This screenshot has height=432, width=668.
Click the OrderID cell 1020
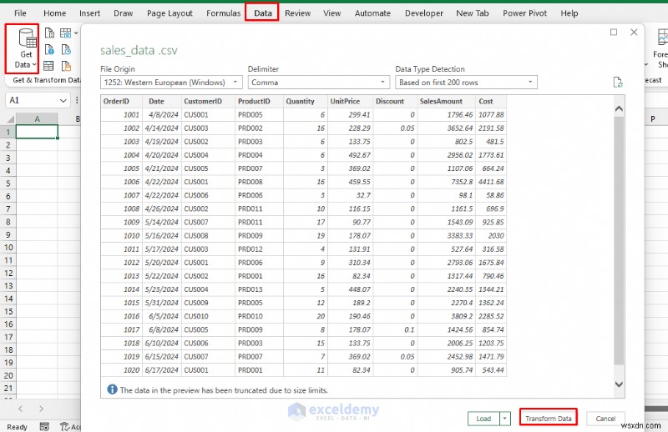121,369
